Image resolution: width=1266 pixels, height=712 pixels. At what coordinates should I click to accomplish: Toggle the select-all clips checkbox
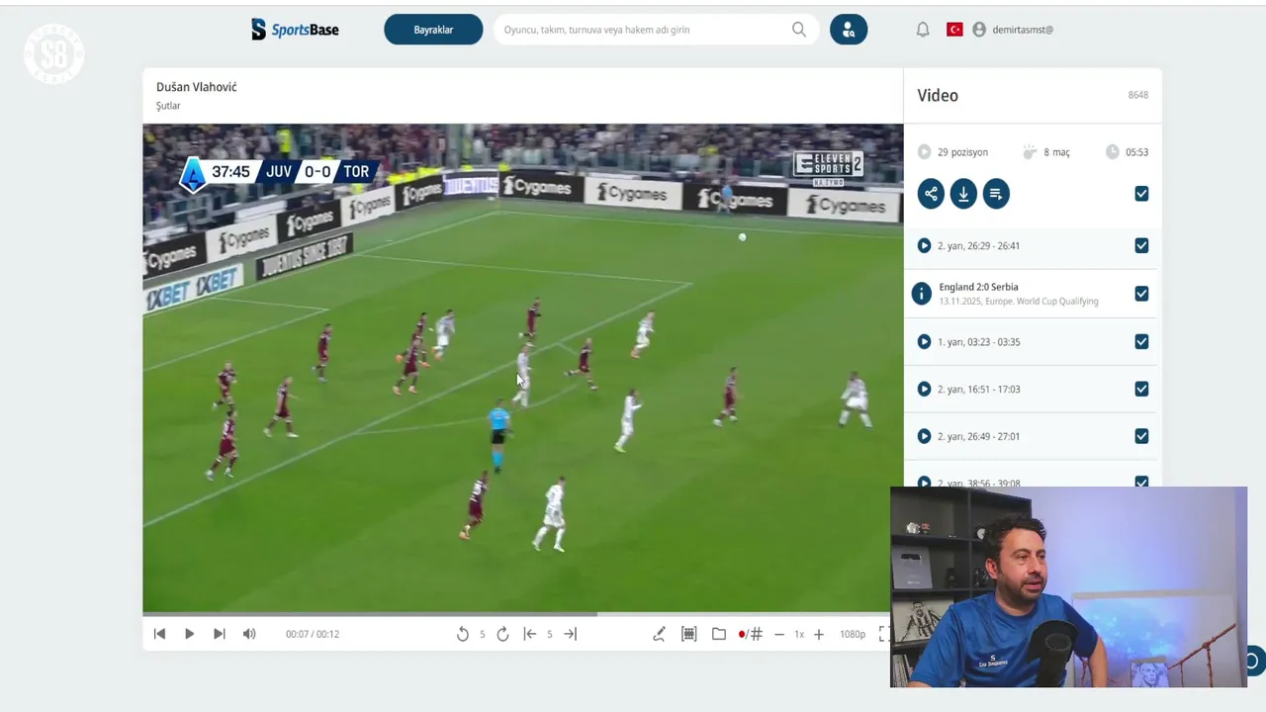[x=1141, y=194]
